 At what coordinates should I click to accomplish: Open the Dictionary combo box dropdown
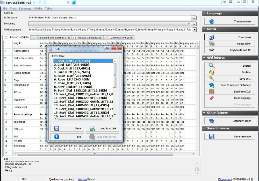189,24
